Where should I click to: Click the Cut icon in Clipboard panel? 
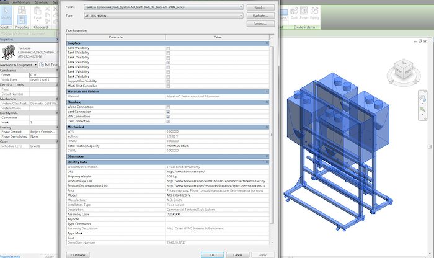48,9
